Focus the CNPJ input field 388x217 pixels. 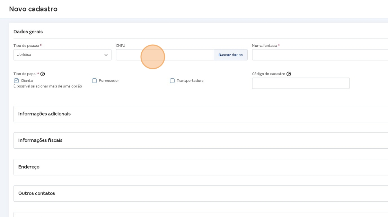165,55
